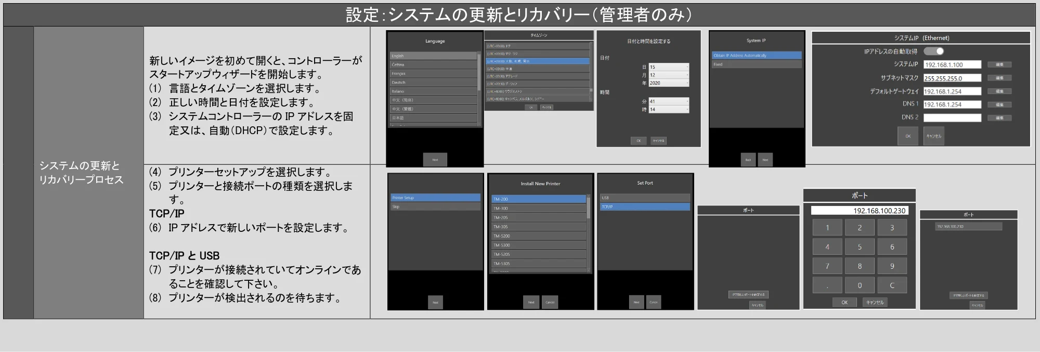
Task: Select English in the Language list
Action: coord(434,56)
